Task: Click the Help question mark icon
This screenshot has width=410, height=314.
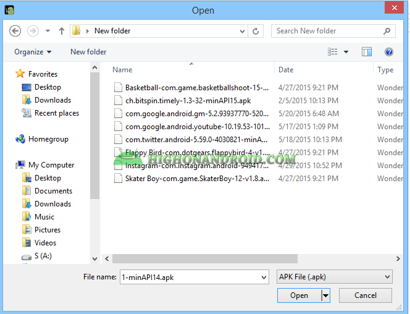Action: click(x=388, y=52)
